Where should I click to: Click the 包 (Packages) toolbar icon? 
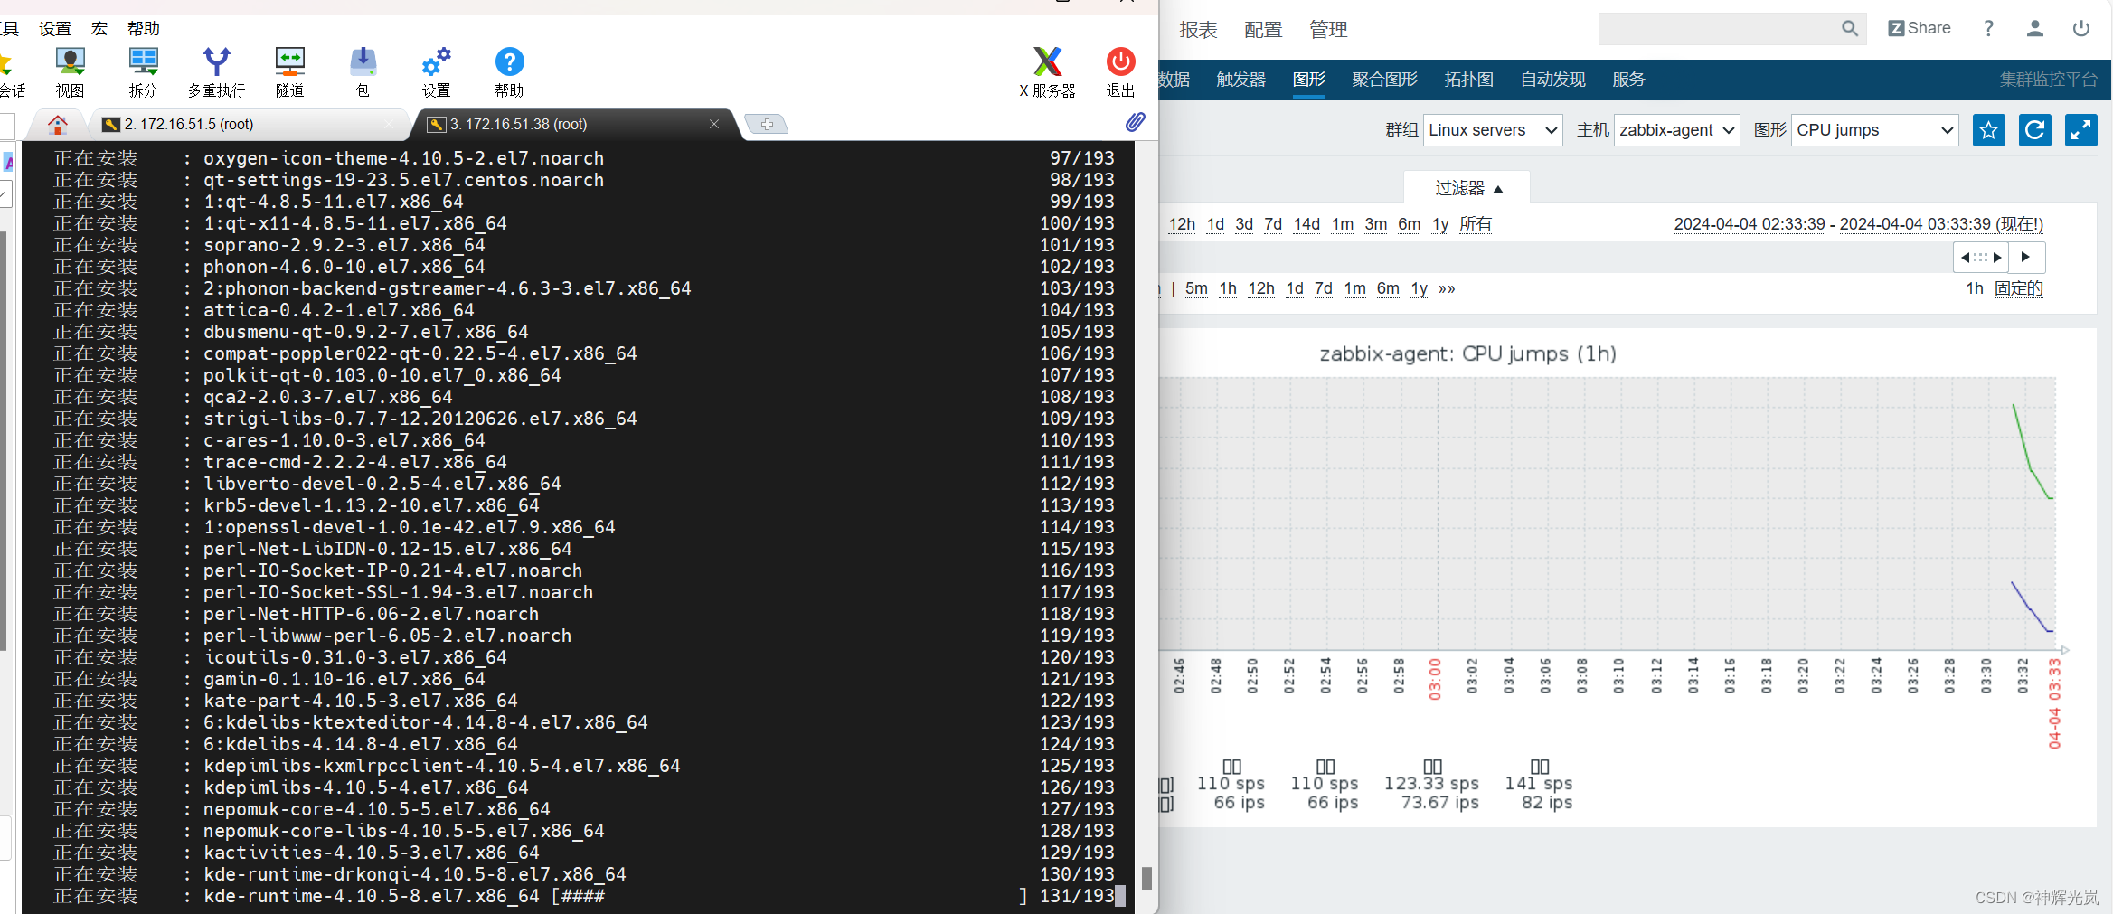[363, 72]
